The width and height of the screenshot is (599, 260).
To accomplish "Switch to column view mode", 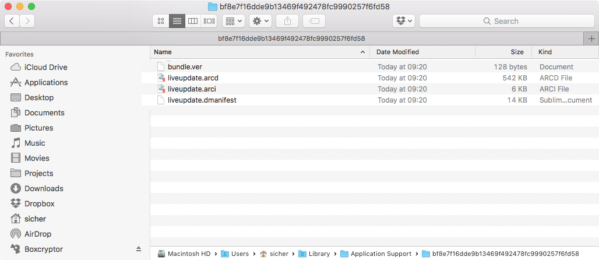I will click(193, 21).
